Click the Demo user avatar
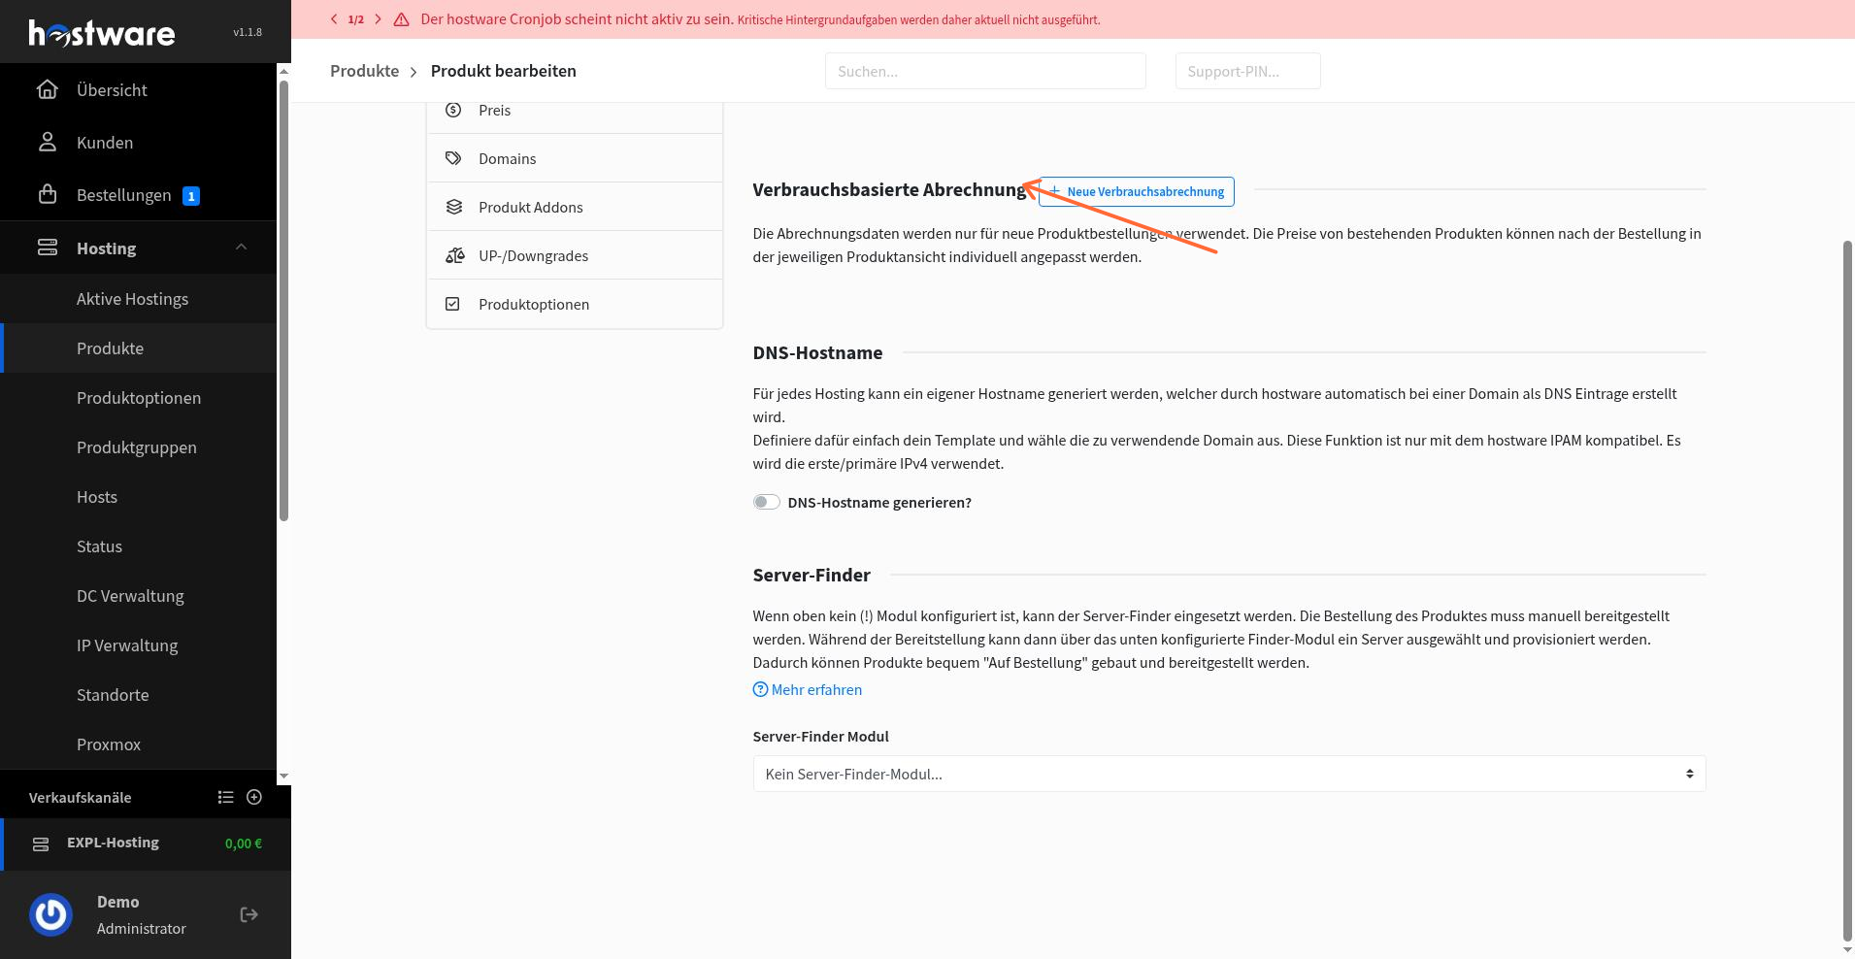Screen dimensions: 1855x959 (x=50, y=914)
